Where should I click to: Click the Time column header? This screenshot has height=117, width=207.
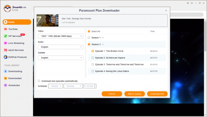(152, 31)
